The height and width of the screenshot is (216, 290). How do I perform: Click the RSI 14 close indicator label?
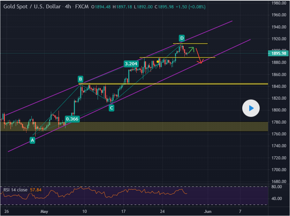(16, 190)
